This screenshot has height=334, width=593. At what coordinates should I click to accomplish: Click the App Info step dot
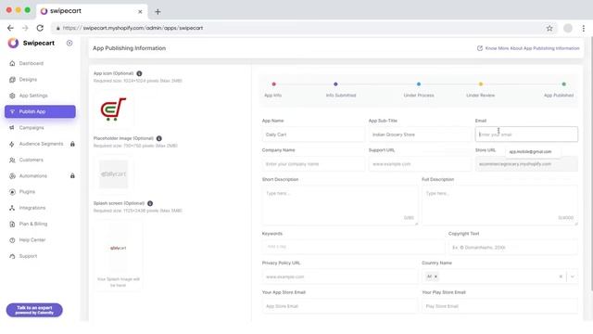tap(274, 84)
